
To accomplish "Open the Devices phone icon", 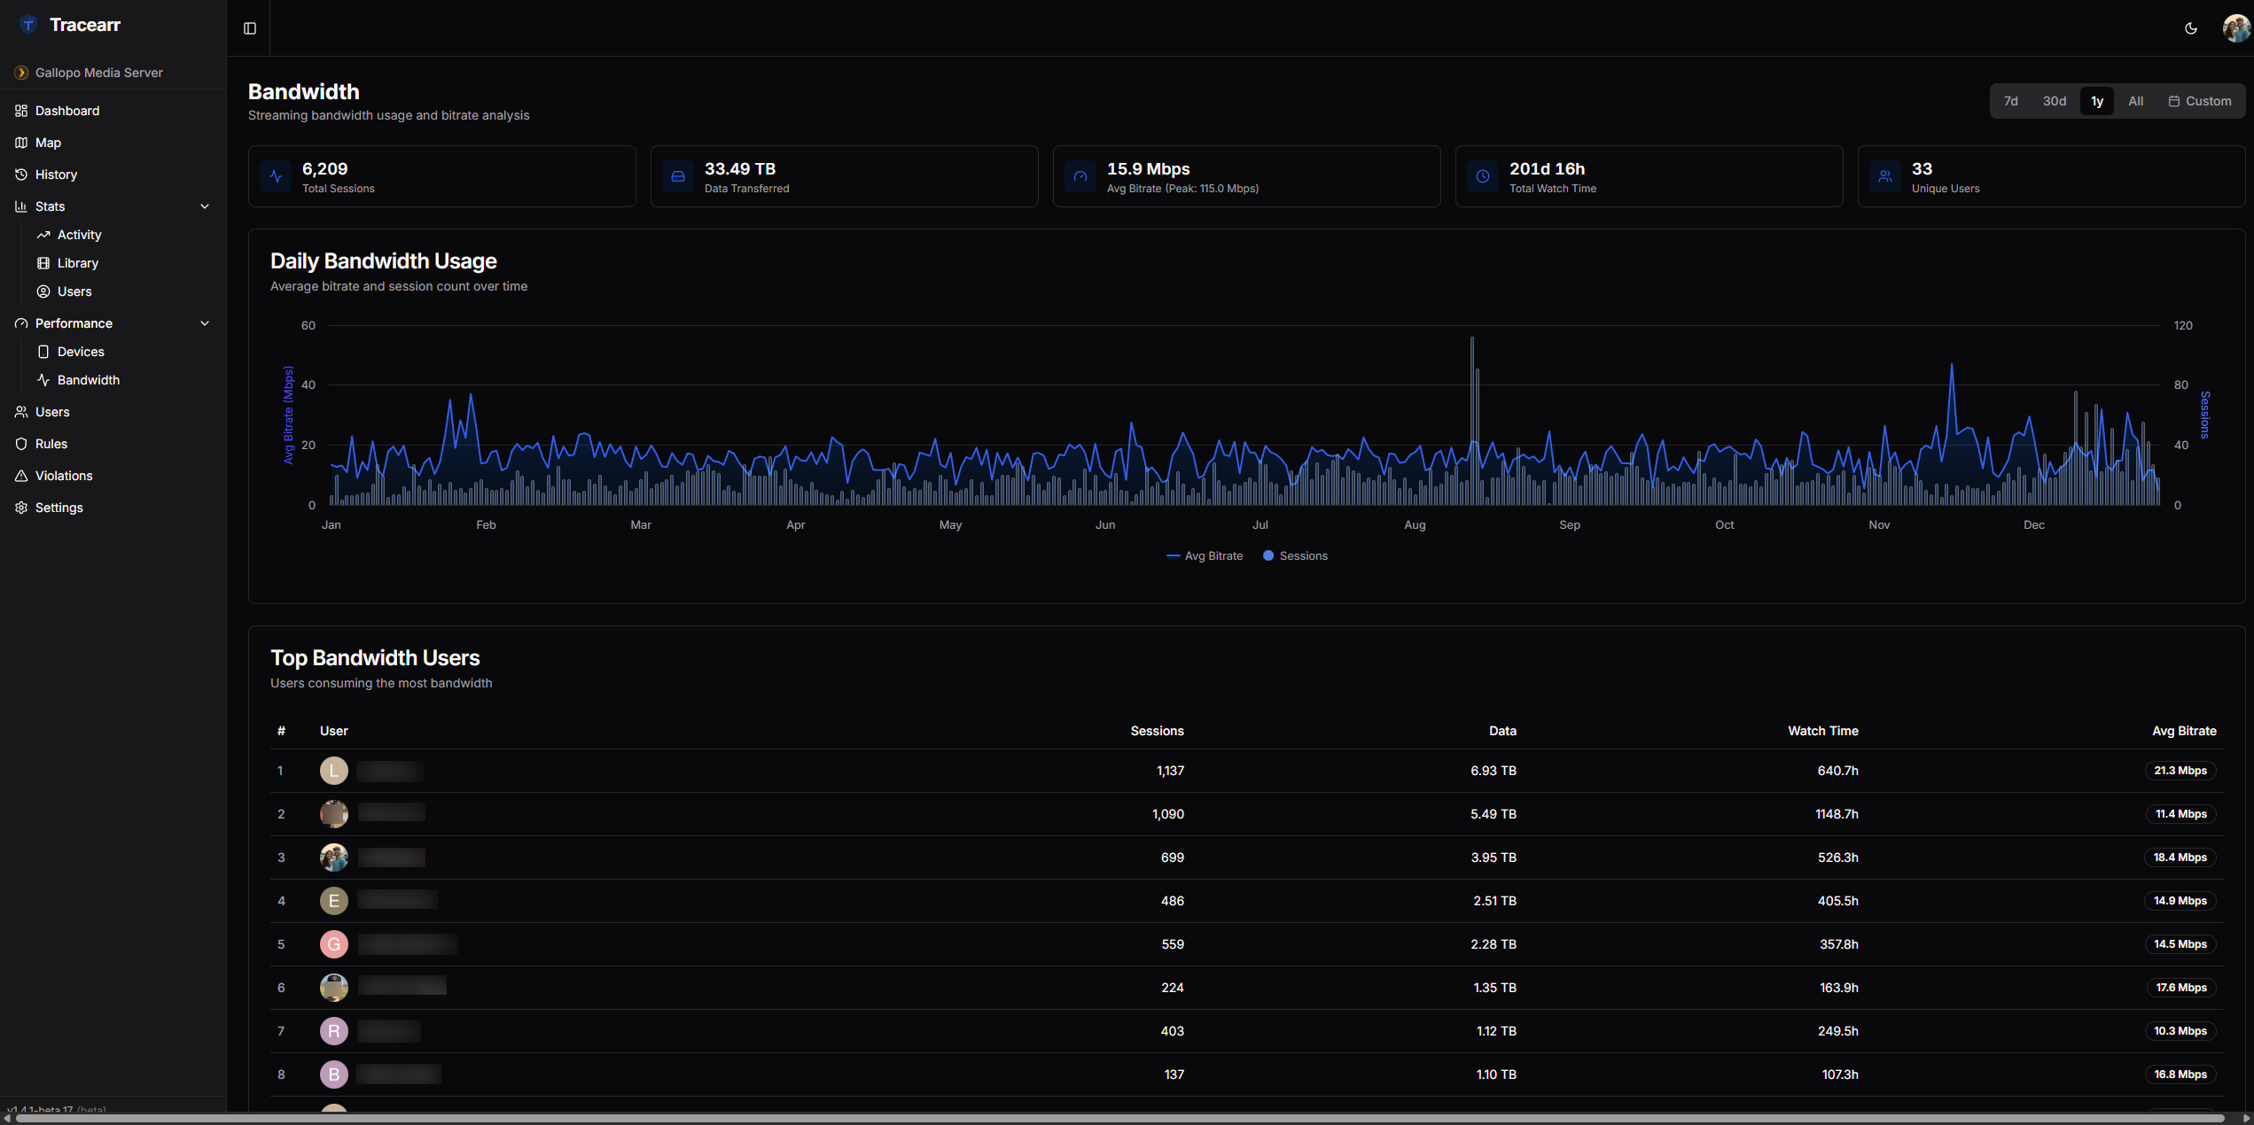I will [43, 352].
